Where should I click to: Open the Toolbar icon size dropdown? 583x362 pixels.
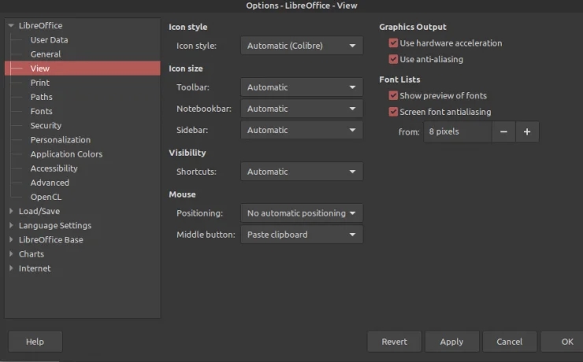pyautogui.click(x=302, y=87)
